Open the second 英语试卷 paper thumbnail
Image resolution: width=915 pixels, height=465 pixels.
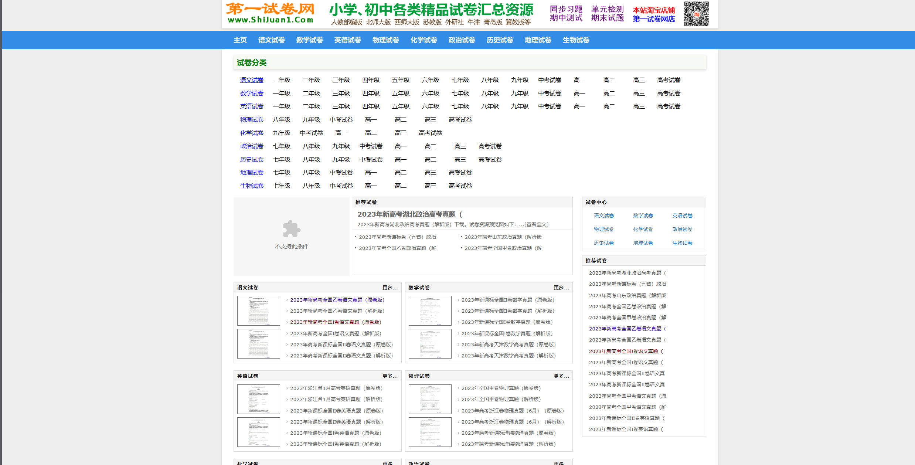coord(259,432)
